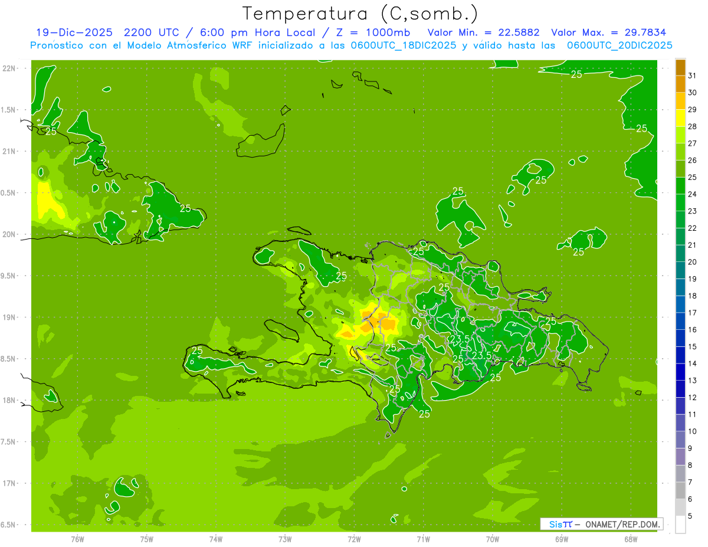
Task: Click the colorbar value label '5'
Action: coord(690,516)
